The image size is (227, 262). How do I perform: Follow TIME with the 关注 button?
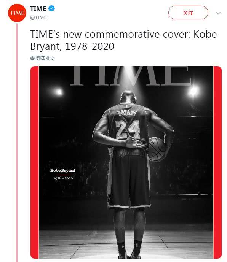tap(188, 13)
